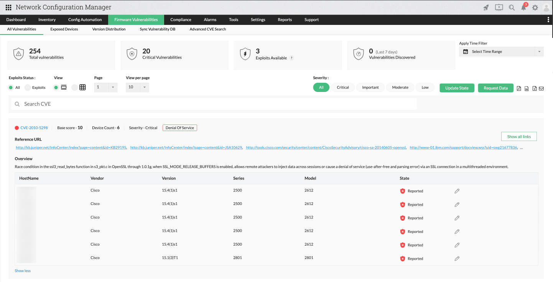Open the email report icon
Viewport: 553px width, 282px height.
point(541,89)
